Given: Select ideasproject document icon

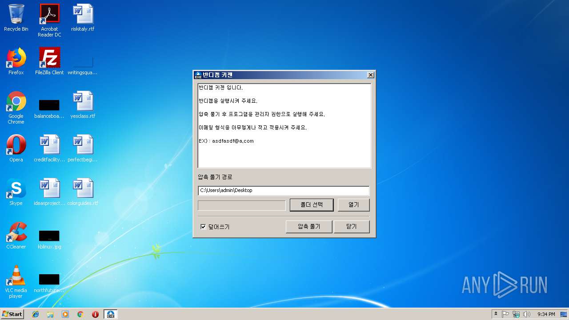Looking at the screenshot, I should [x=49, y=192].
